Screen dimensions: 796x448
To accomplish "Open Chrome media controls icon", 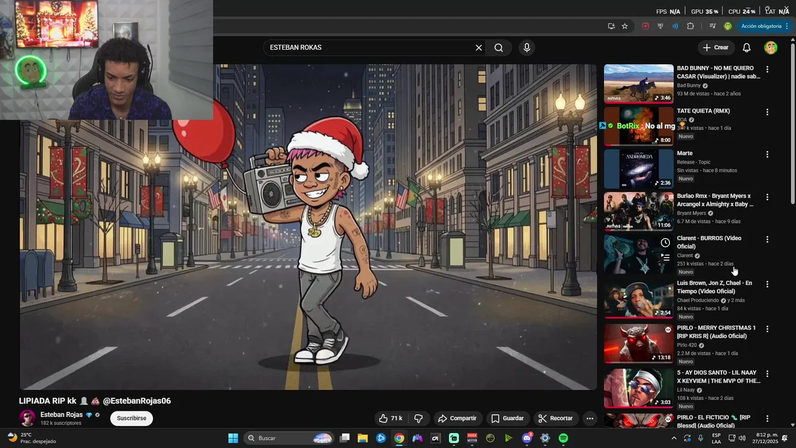I will 713,26.
